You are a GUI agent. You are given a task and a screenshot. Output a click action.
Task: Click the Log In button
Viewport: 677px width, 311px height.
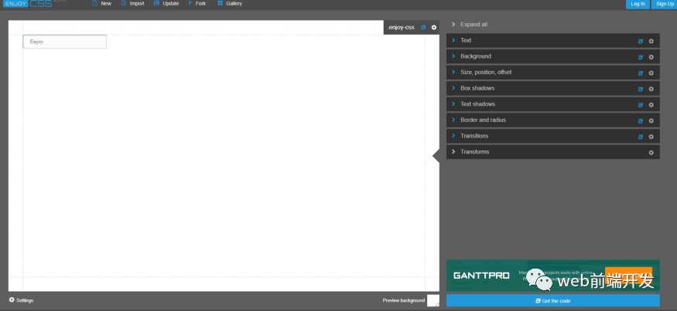click(638, 4)
